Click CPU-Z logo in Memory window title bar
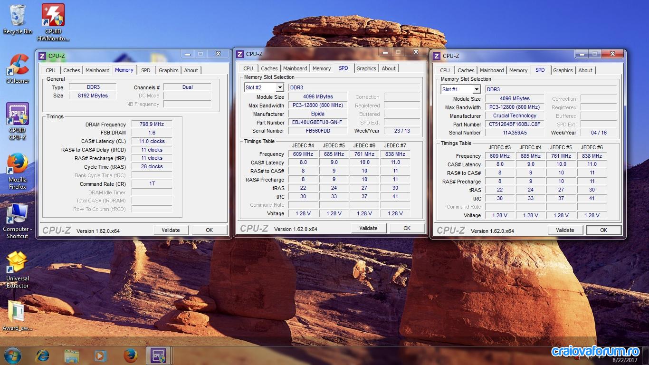The width and height of the screenshot is (649, 365). [42, 56]
